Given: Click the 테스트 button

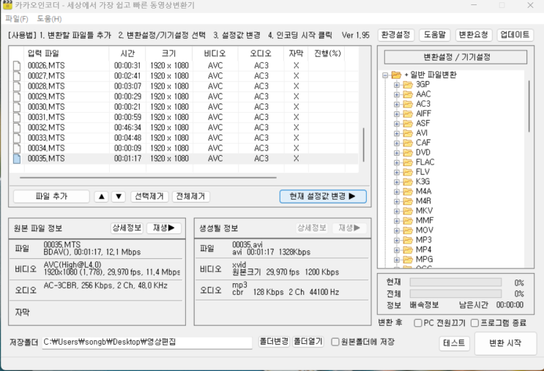Looking at the screenshot, I should click(454, 343).
